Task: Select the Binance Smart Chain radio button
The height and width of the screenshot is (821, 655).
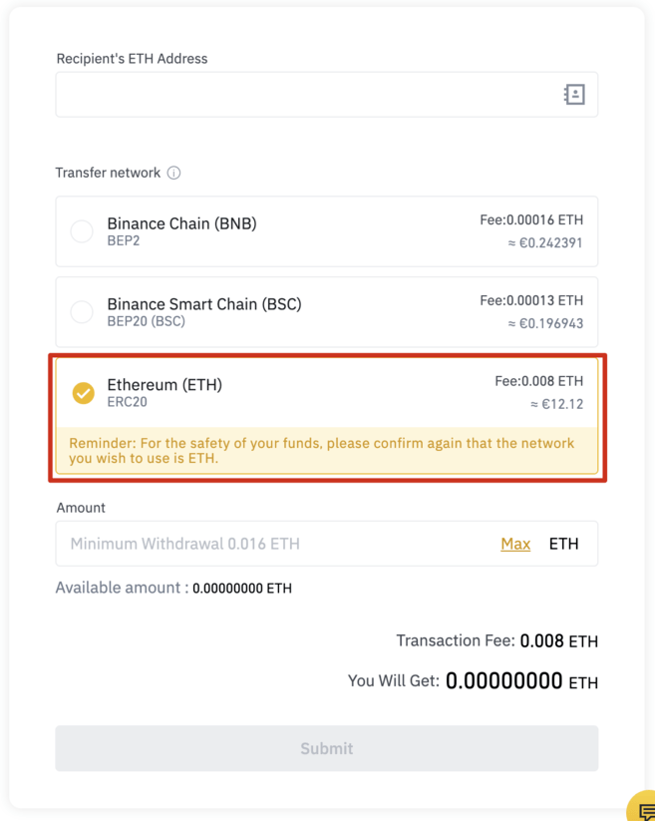Action: [82, 312]
